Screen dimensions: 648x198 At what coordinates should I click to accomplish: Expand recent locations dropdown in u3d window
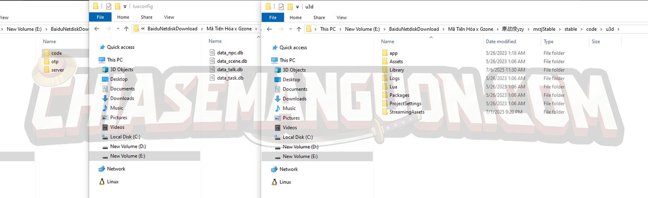(290, 29)
